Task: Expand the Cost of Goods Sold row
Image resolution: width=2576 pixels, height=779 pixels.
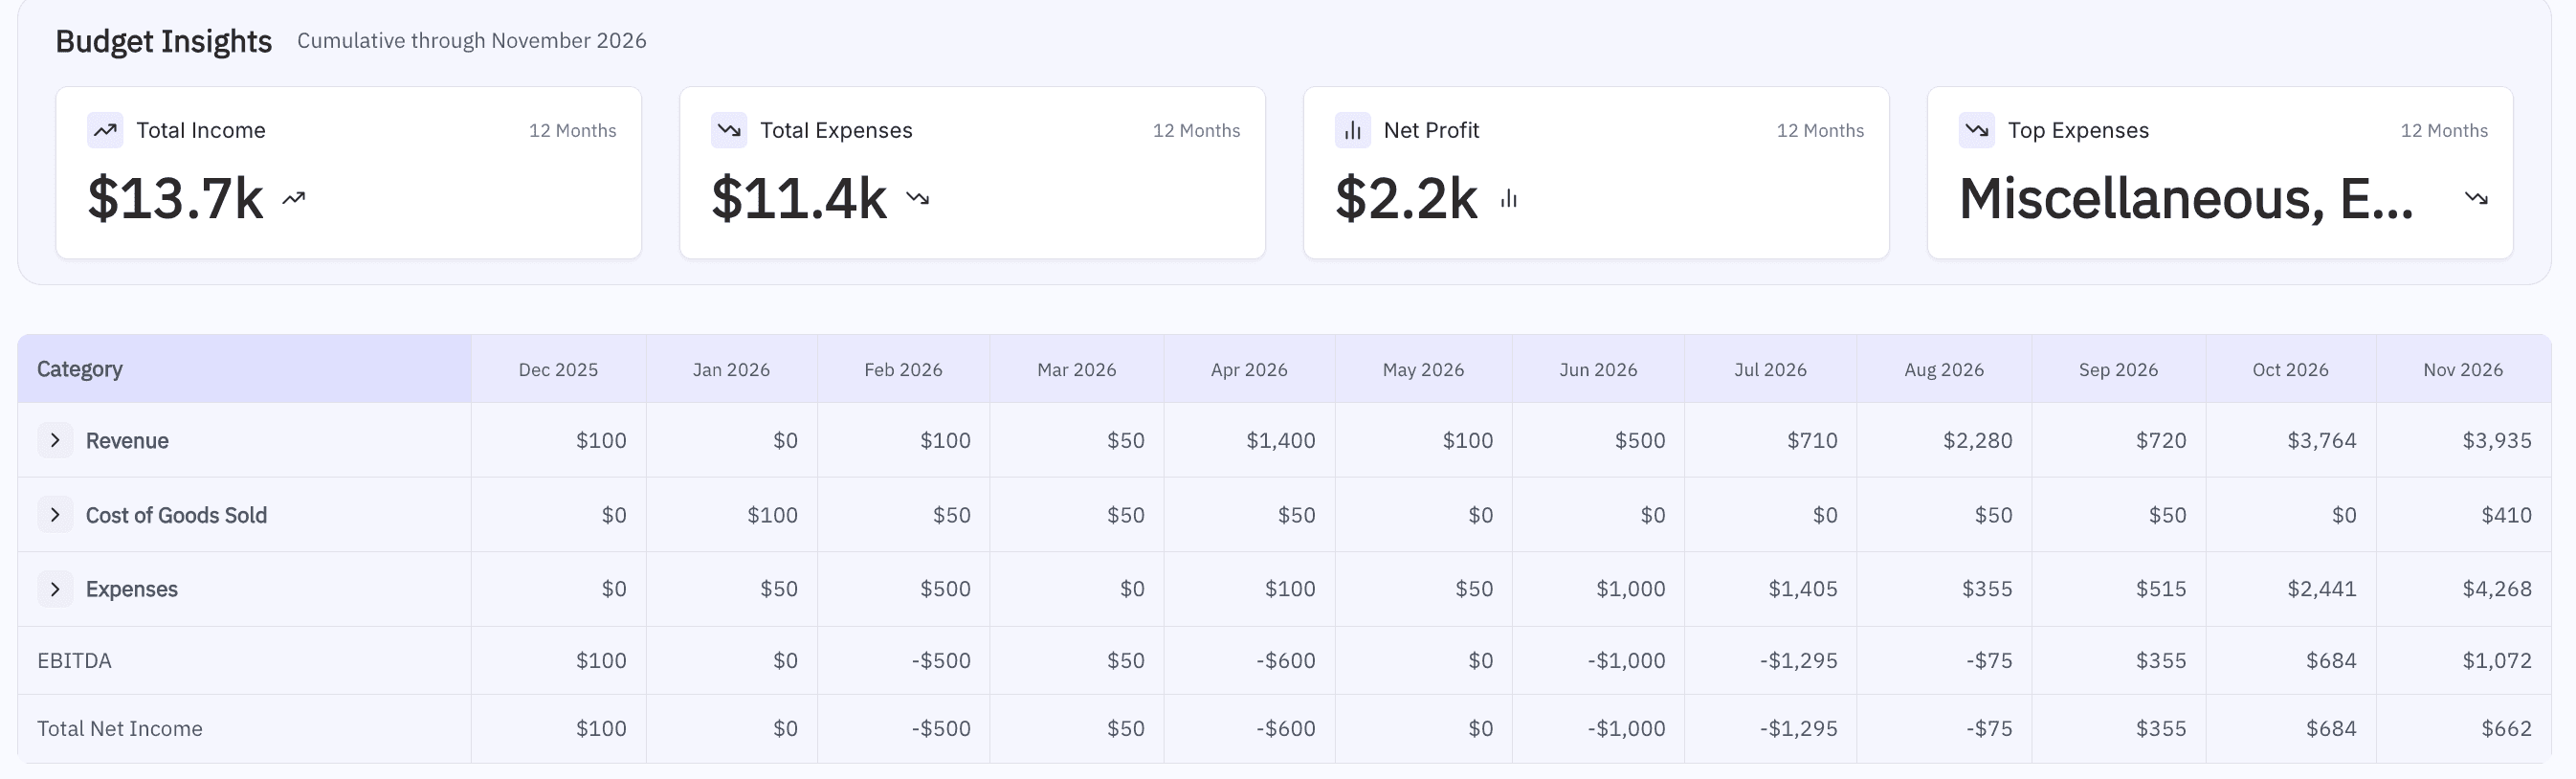Action: pyautogui.click(x=55, y=515)
